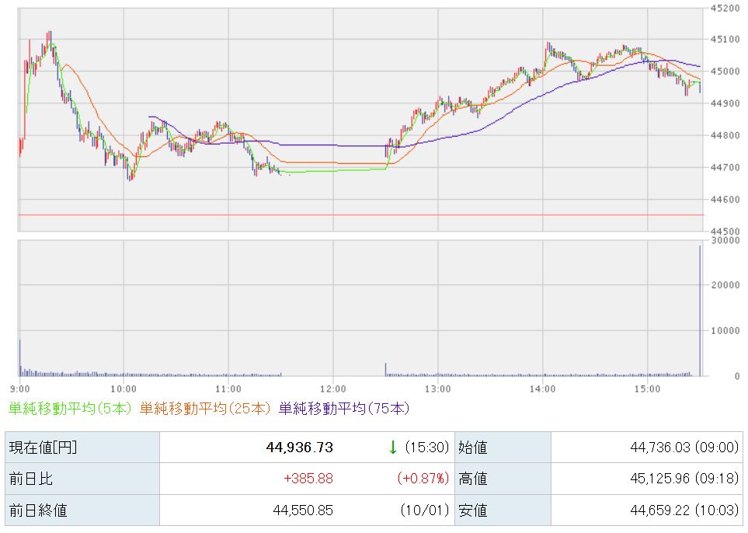Select the 現在値[円] header cell
The width and height of the screenshot is (748, 533).
pyautogui.click(x=82, y=447)
